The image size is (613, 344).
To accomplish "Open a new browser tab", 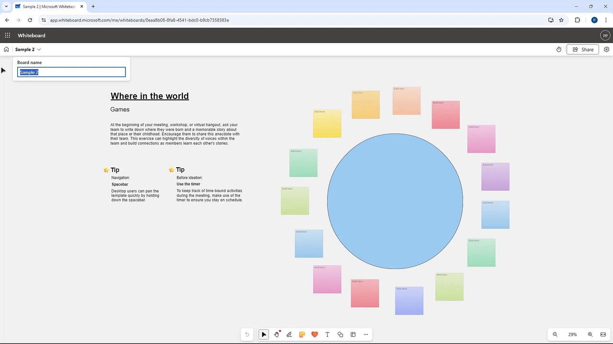I will [x=93, y=7].
